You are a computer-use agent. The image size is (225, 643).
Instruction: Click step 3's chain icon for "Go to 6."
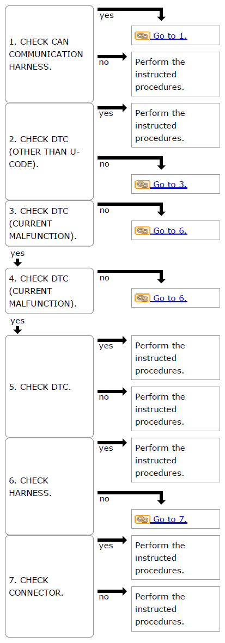142,231
